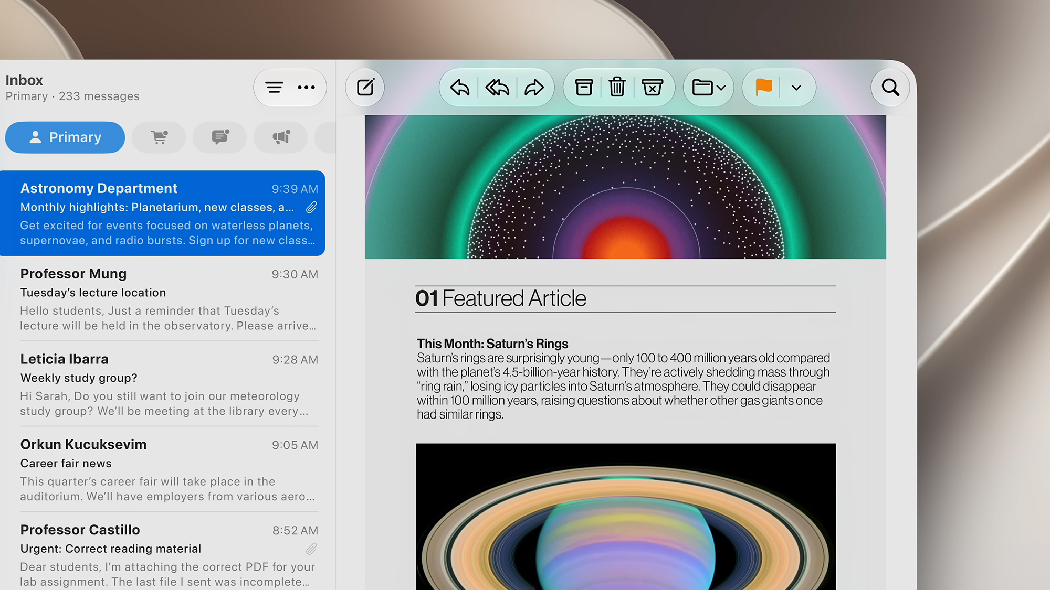Open the move to folder dropdown
The height and width of the screenshot is (590, 1050).
pos(709,88)
